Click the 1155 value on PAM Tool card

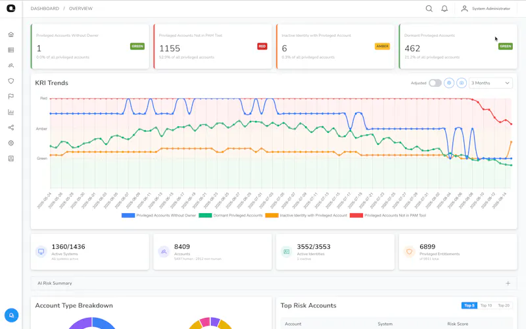coord(170,49)
